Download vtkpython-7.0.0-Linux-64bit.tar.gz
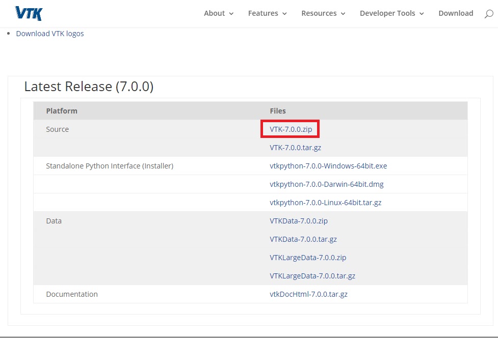The width and height of the screenshot is (498, 338). pyautogui.click(x=326, y=203)
